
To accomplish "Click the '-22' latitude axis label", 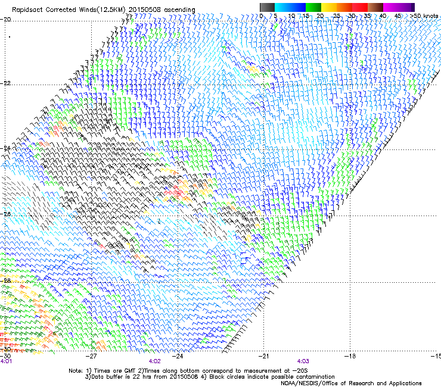I will click(x=5, y=83).
